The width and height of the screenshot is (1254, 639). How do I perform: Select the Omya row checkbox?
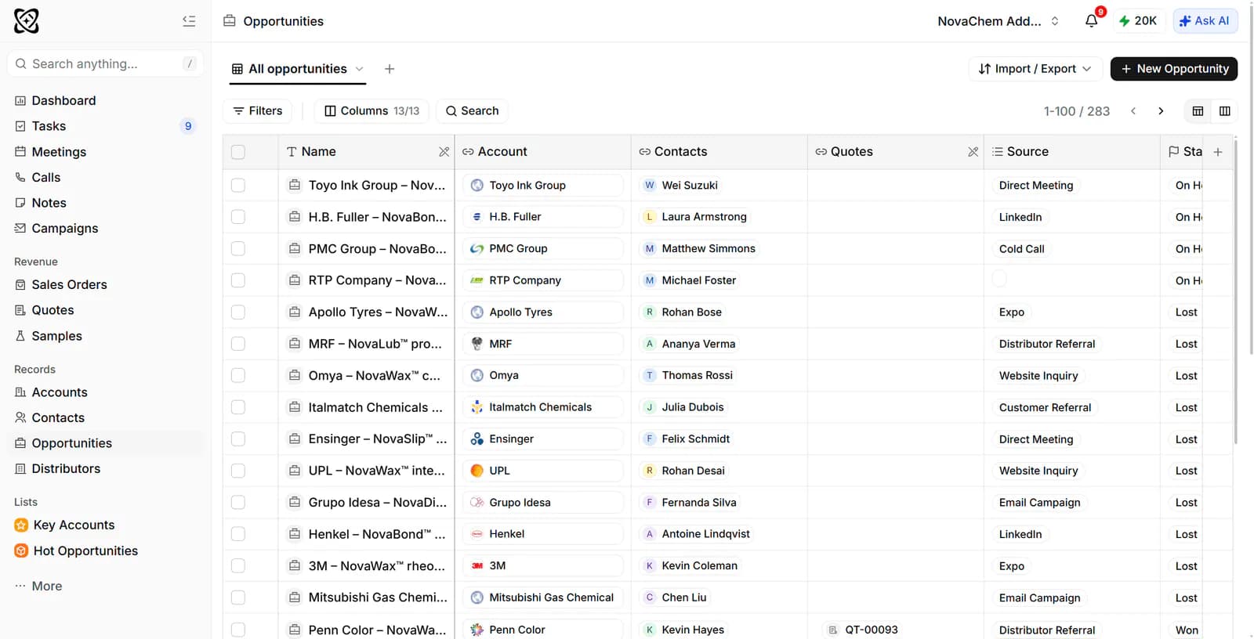(238, 375)
